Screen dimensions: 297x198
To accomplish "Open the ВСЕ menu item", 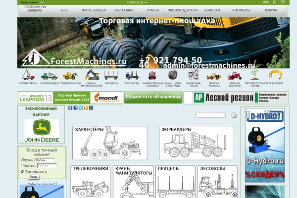I will pyautogui.click(x=64, y=10).
